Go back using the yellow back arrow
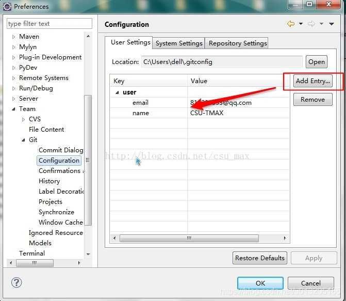346x301 pixels. click(x=291, y=24)
